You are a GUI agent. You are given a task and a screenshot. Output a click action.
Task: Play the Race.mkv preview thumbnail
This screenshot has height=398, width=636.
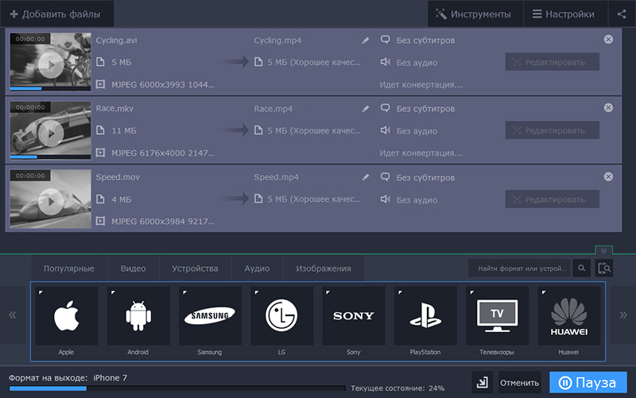click(x=51, y=133)
